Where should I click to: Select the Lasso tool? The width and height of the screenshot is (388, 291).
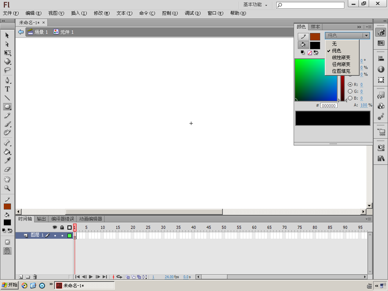(7, 70)
